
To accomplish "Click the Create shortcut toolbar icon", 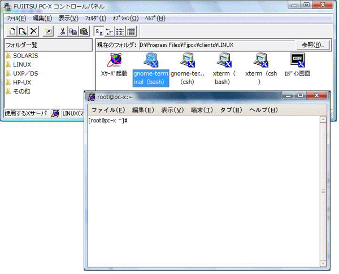I will (48, 32).
